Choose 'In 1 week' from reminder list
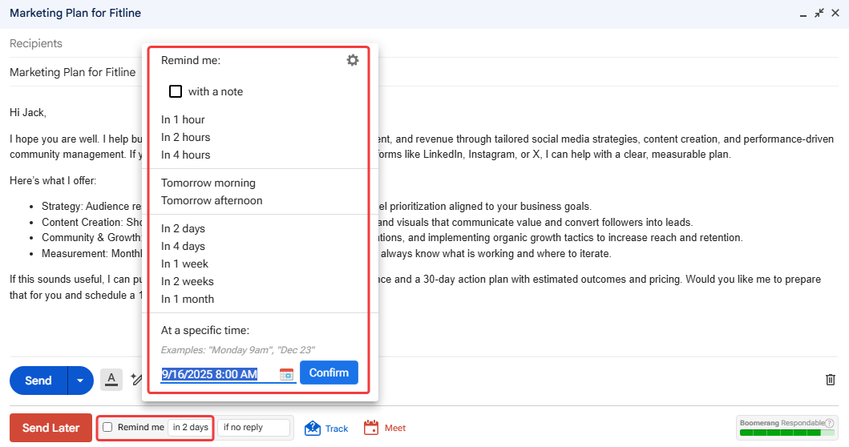 click(184, 264)
